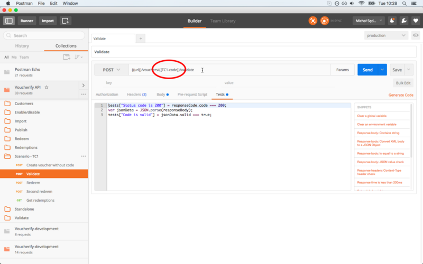
Task: Add a new request tab
Action: [x=141, y=39]
